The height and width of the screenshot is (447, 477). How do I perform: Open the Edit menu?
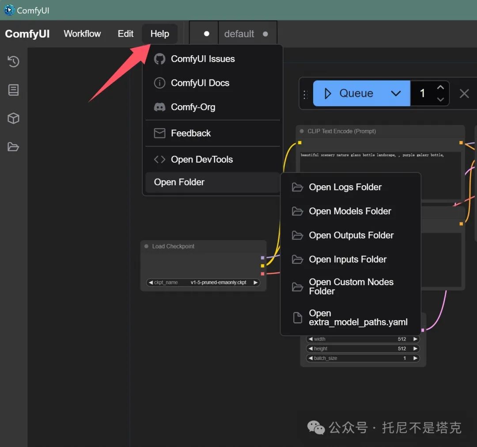[125, 34]
